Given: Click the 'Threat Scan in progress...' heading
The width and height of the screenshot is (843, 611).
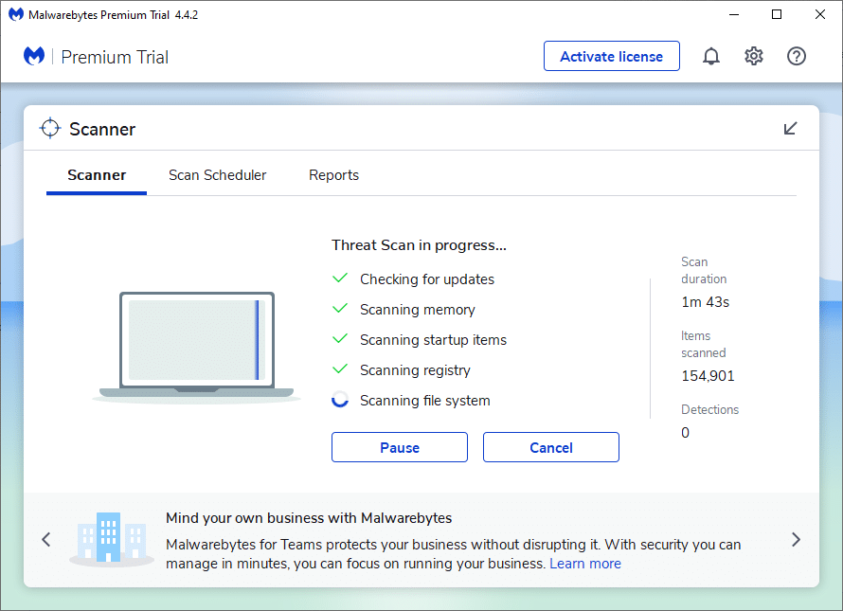Looking at the screenshot, I should (419, 245).
